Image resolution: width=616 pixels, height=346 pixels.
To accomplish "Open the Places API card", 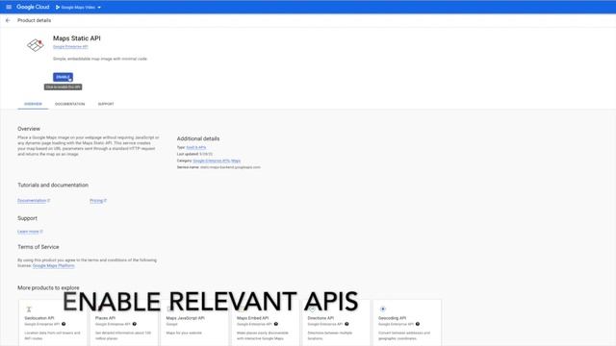I will (124, 323).
